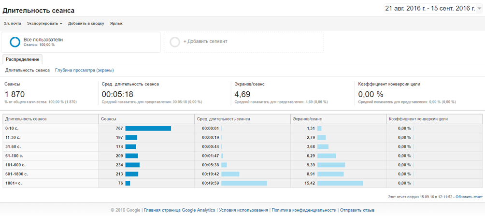Click the blue All Users segment circle icon
The image size is (485, 216).
pos(14,42)
